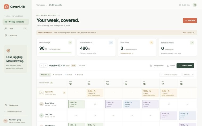
Task: Open Liam Chen's Sunday Ballard shift
Action: pos(187,115)
